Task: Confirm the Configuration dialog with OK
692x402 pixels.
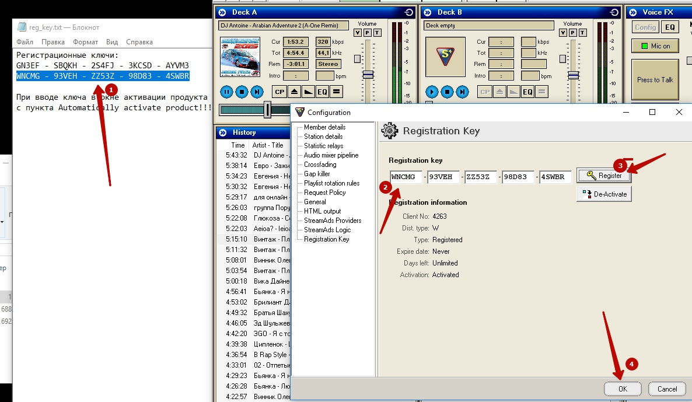Action: pyautogui.click(x=622, y=389)
